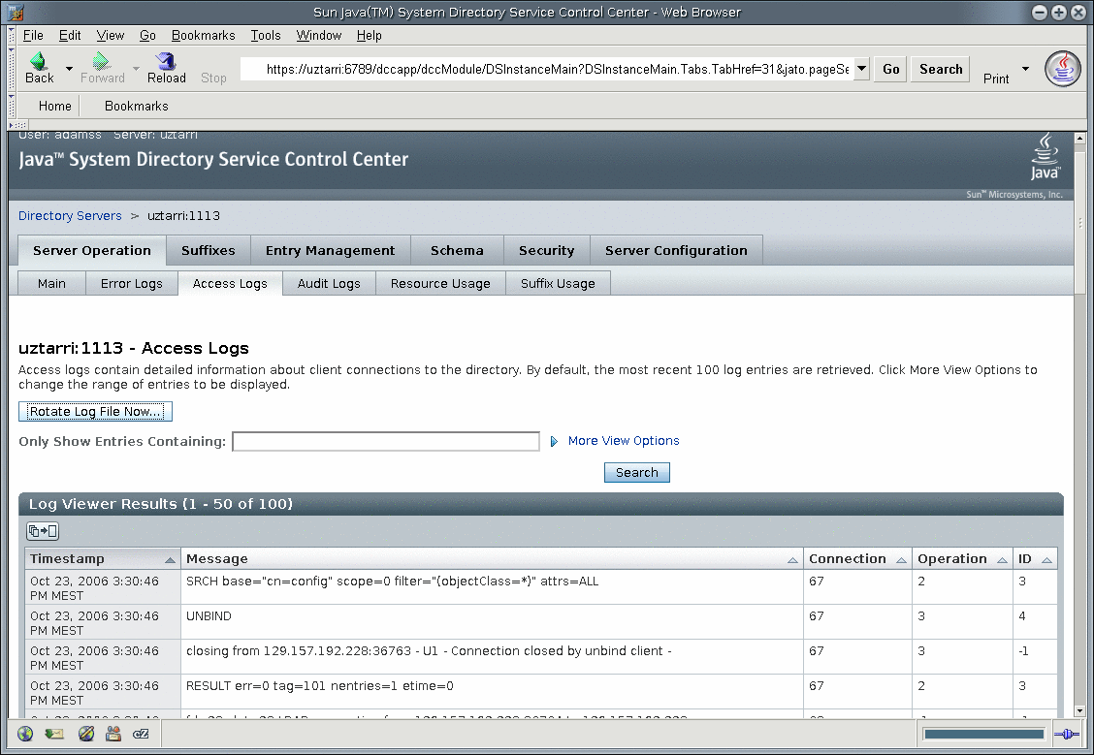Click the More View Options link
This screenshot has width=1094, height=755.
pos(624,441)
